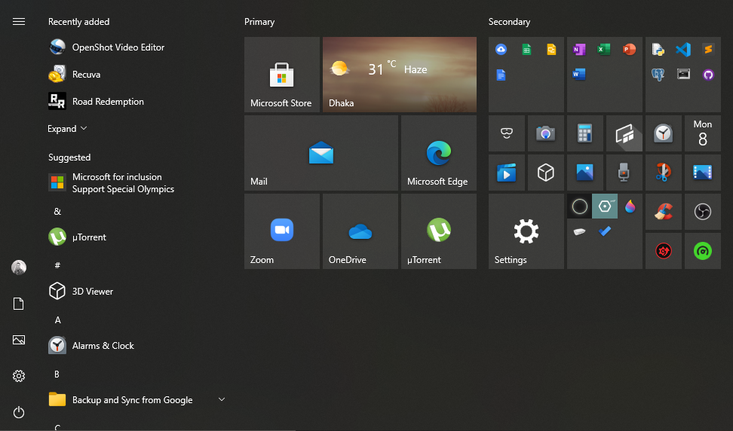Open the Calendar tile showing Mon 8
Image resolution: width=733 pixels, height=431 pixels.
coord(702,133)
